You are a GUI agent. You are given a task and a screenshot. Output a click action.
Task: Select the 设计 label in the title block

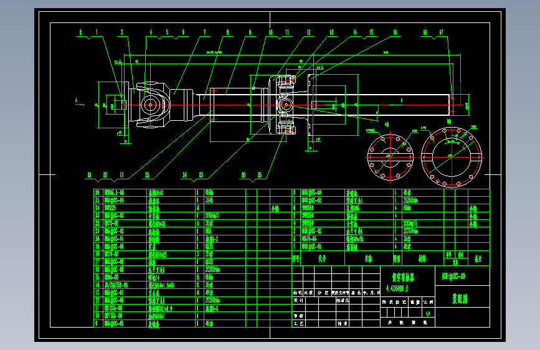298,300
